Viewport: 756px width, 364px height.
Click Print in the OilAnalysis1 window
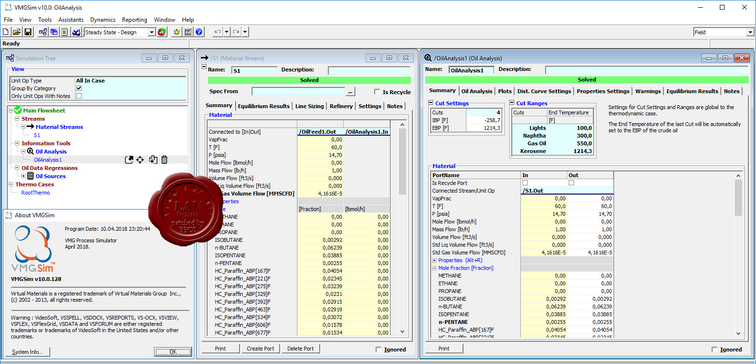[444, 349]
